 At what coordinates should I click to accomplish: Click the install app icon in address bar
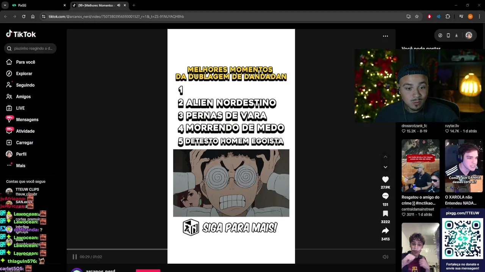click(x=408, y=17)
